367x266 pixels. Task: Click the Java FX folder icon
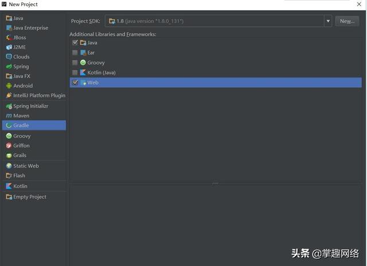[x=9, y=76]
